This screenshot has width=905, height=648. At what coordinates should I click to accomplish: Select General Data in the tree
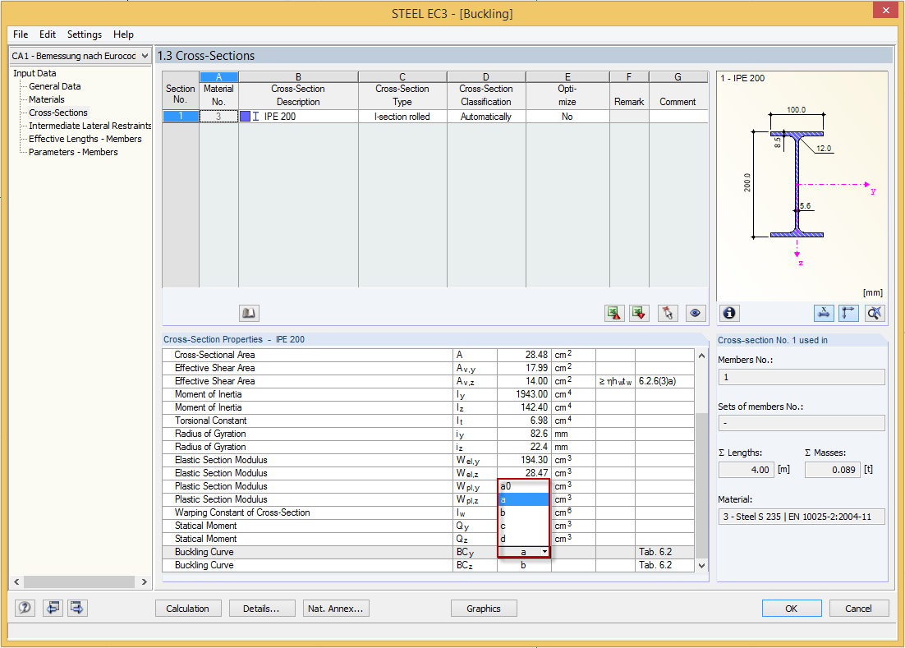pos(55,86)
